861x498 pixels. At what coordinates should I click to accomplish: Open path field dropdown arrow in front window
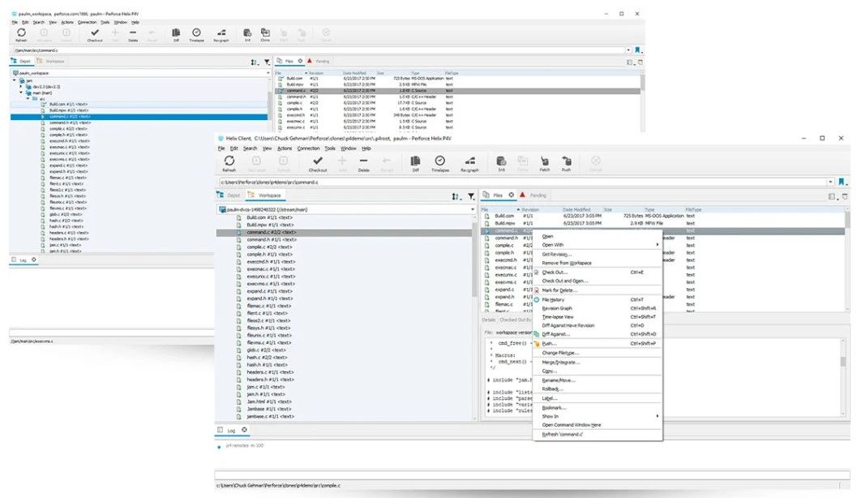pos(829,182)
